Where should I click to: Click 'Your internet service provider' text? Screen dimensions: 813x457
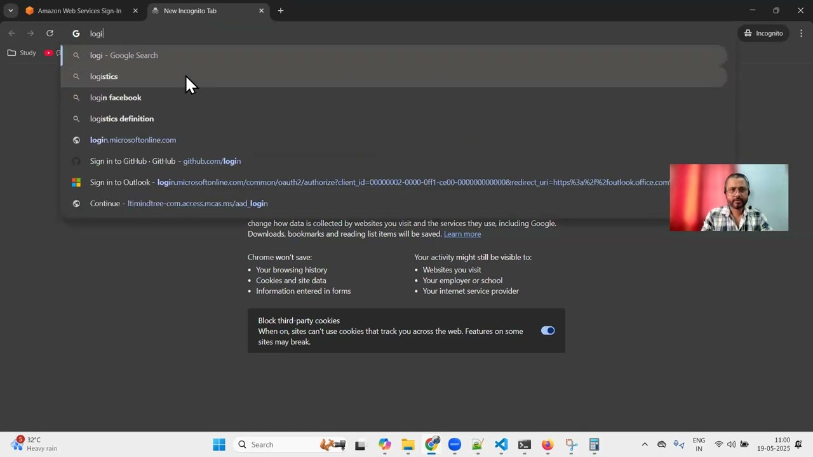[471, 291]
